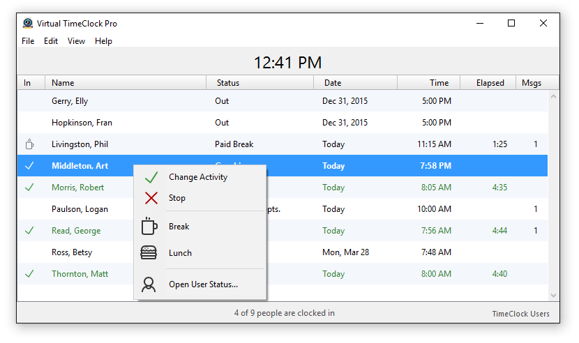This screenshot has height=343, width=579.
Task: Click the hamburger Lunch icon
Action: tap(149, 252)
